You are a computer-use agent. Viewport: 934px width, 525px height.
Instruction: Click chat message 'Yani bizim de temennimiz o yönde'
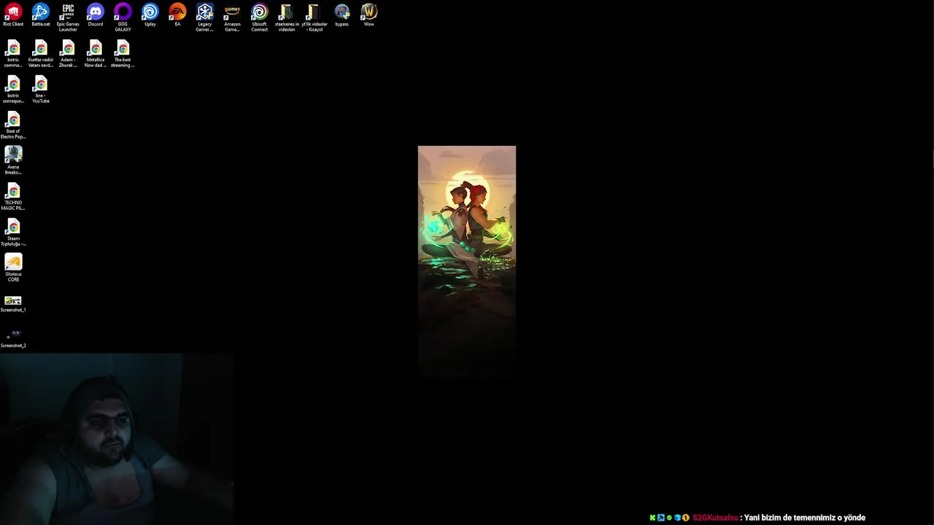point(804,518)
